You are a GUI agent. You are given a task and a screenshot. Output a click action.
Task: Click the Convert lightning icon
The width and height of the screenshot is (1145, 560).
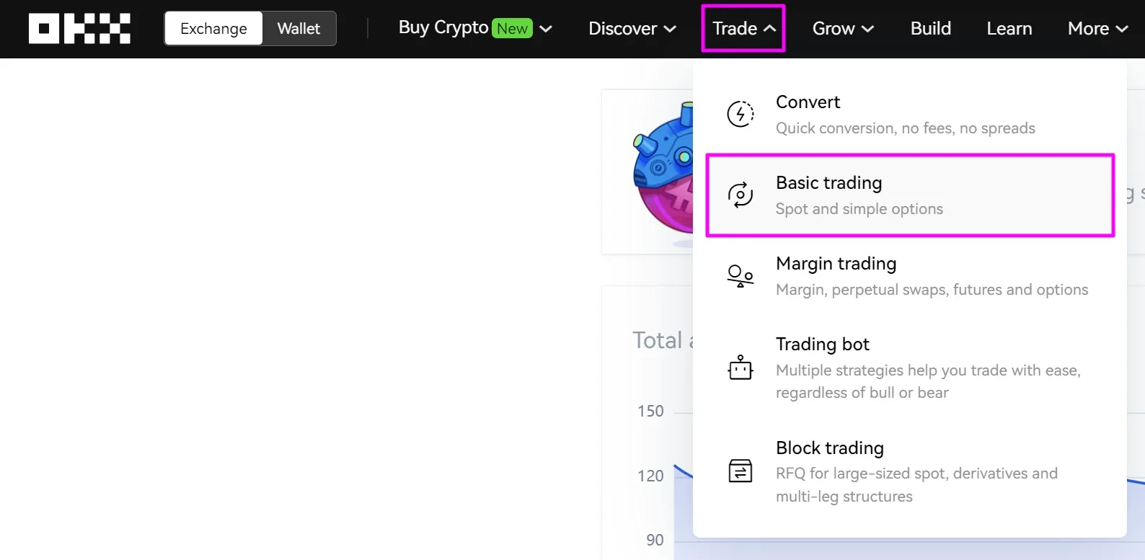(x=740, y=114)
